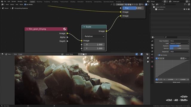191x107 pixels.
Task: Open the View Layer properties tab icon
Action: (152, 51)
